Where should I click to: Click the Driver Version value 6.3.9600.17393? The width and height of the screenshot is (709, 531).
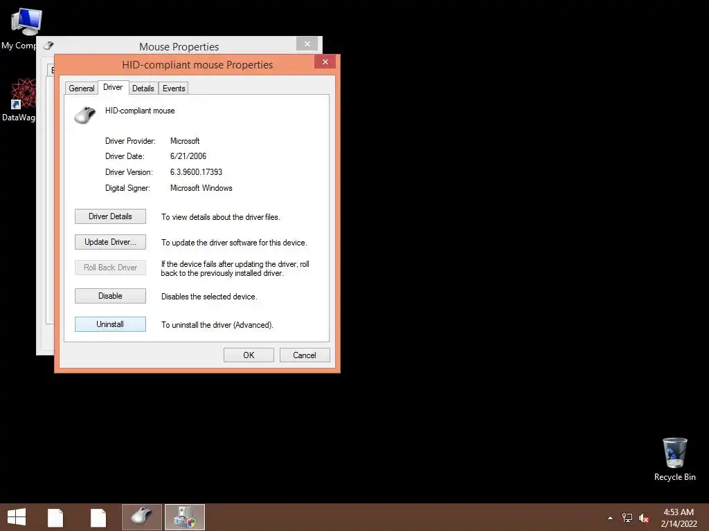coord(196,172)
